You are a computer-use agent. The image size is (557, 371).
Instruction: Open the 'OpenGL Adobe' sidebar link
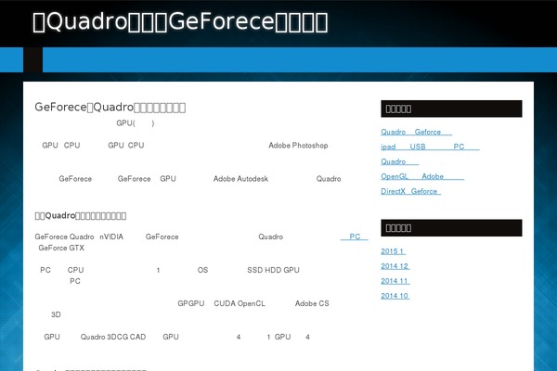(x=422, y=176)
